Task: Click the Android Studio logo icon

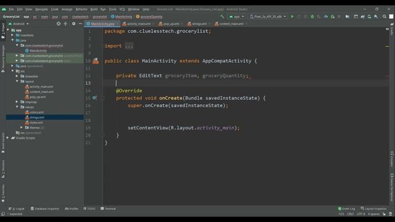Action: click(x=4, y=9)
